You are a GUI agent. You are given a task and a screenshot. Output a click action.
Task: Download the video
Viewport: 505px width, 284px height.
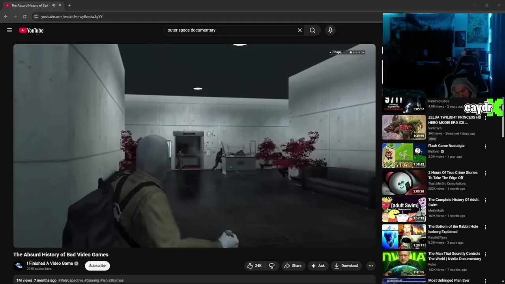346,266
